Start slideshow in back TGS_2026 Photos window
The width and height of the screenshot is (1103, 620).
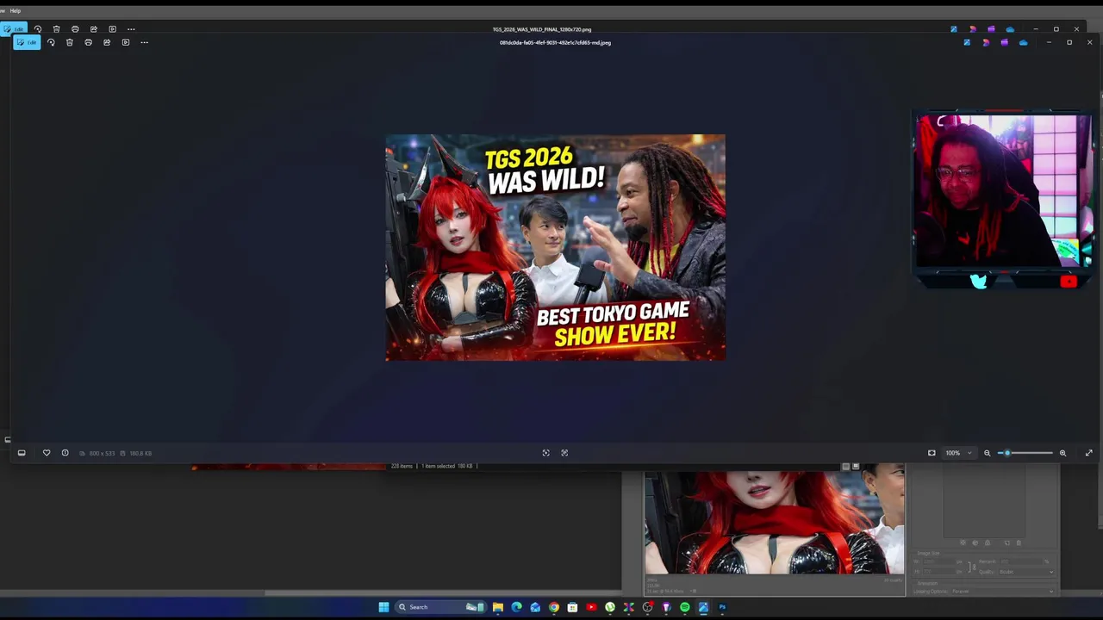(112, 29)
